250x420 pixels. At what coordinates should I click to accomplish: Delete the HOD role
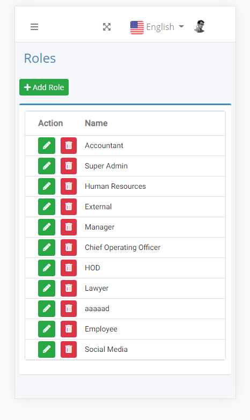click(x=69, y=268)
